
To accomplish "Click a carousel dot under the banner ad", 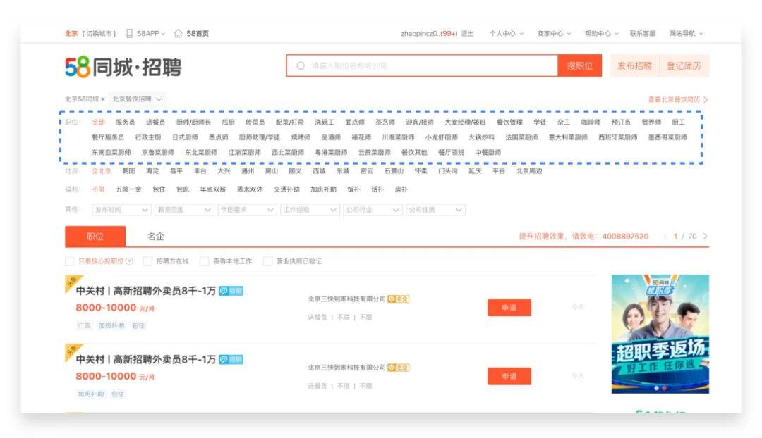I will [x=656, y=388].
